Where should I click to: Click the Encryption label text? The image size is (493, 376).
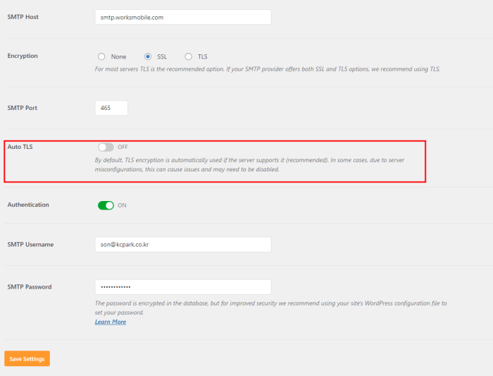(x=23, y=56)
